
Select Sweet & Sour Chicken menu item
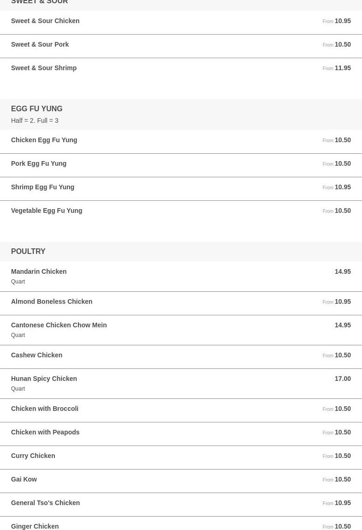click(x=181, y=22)
